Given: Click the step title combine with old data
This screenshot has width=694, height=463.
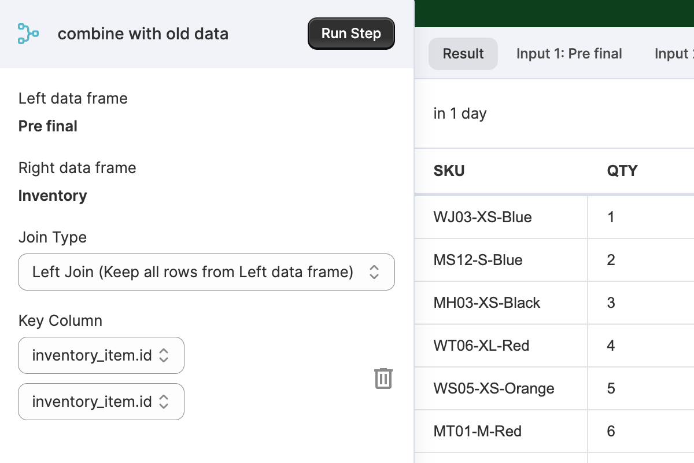Looking at the screenshot, I should [x=143, y=34].
